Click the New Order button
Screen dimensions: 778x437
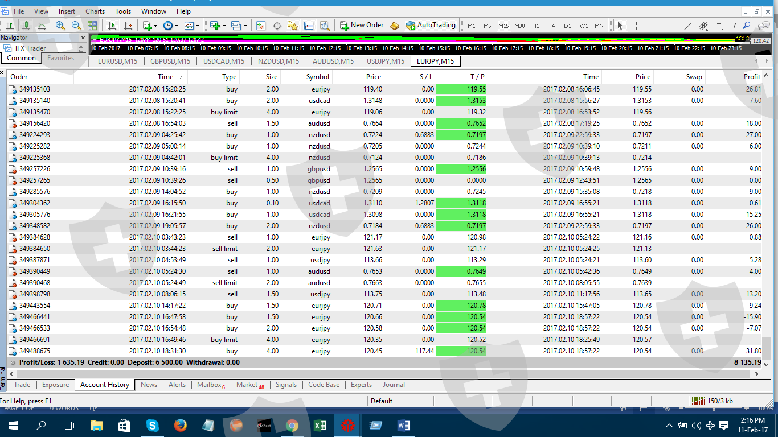tap(362, 26)
